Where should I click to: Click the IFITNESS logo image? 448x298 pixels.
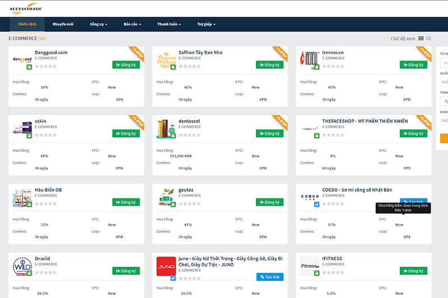tap(310, 266)
